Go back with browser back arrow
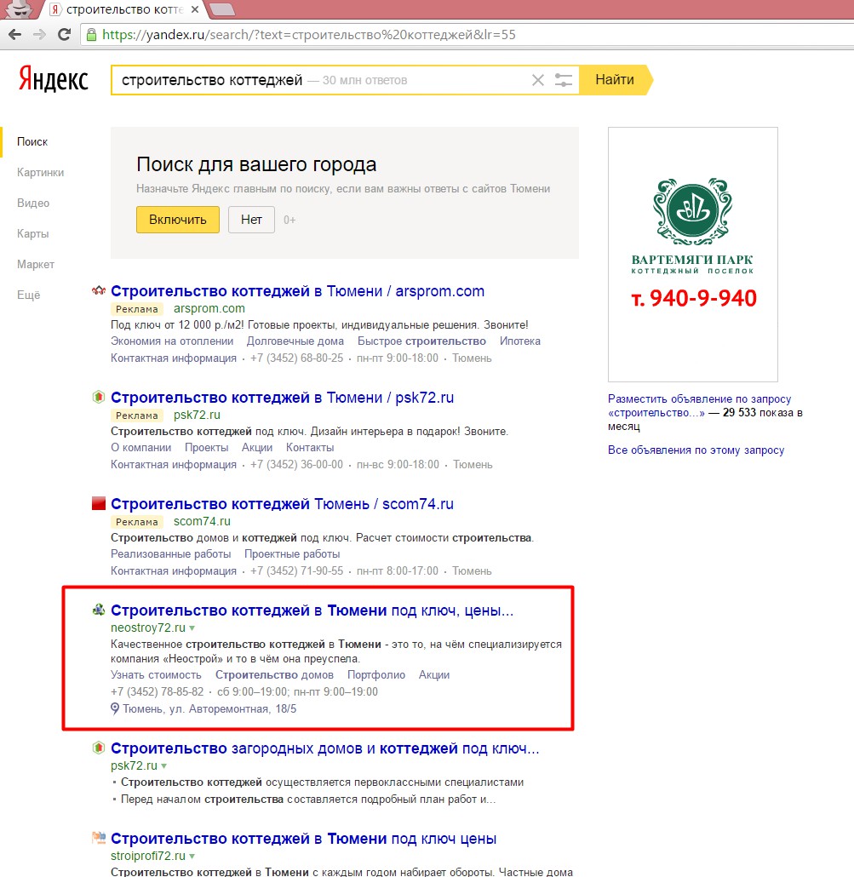Image resolution: width=854 pixels, height=877 pixels. (x=15, y=35)
